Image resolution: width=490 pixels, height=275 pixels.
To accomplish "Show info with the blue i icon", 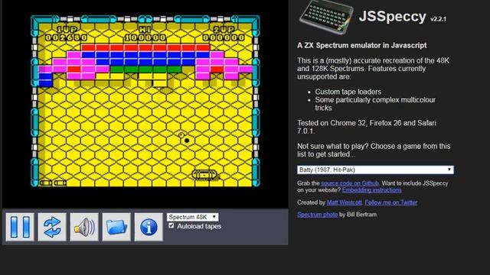I will click(x=149, y=227).
